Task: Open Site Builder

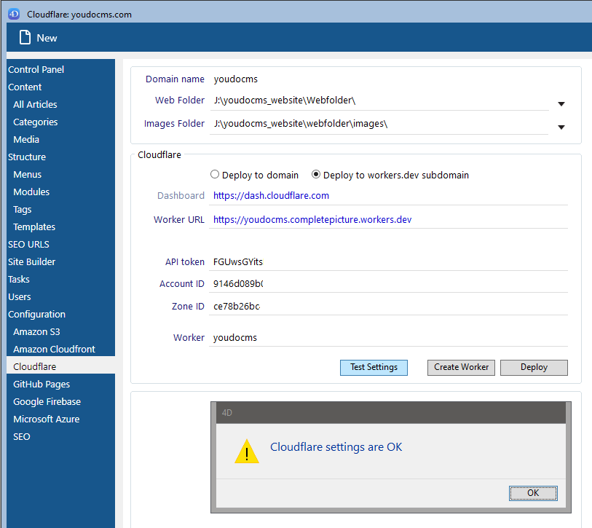Action: click(32, 261)
